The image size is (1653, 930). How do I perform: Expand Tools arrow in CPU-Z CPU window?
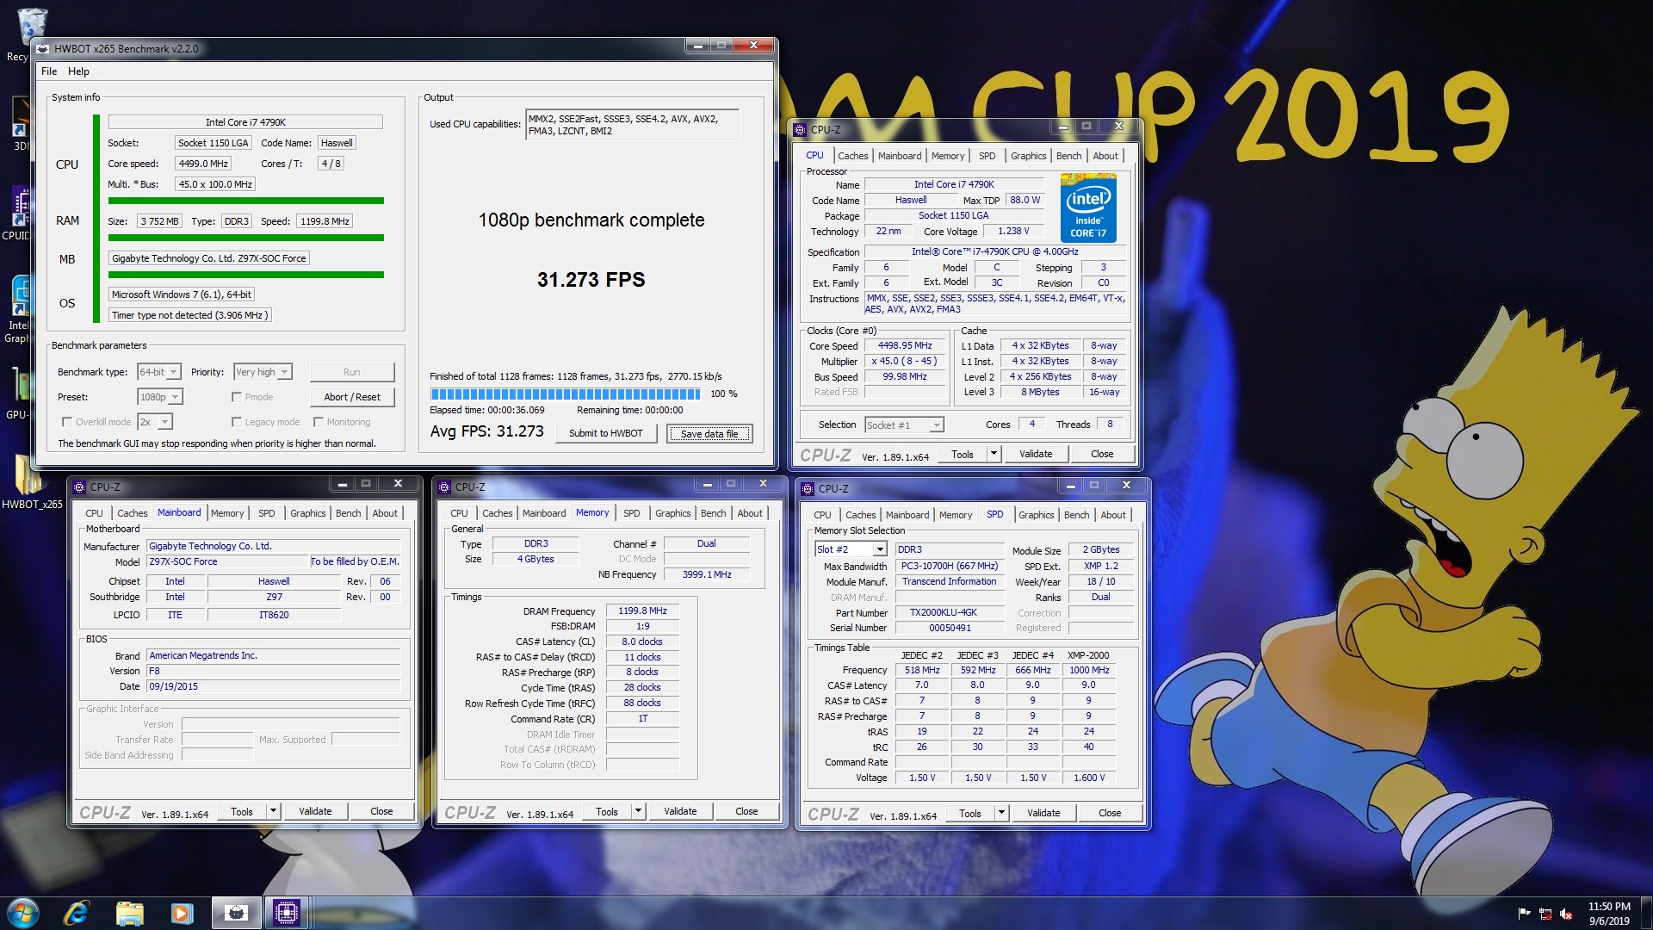[x=994, y=454]
